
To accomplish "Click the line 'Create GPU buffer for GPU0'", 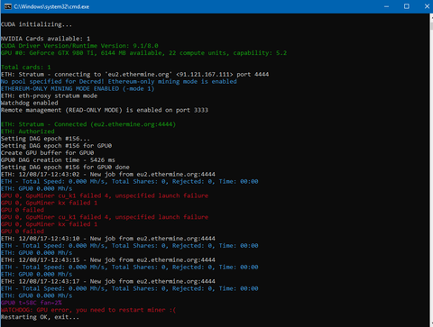I will [x=47, y=153].
